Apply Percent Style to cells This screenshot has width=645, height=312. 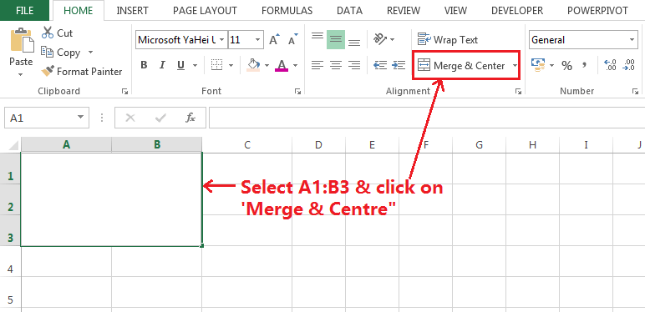point(566,65)
